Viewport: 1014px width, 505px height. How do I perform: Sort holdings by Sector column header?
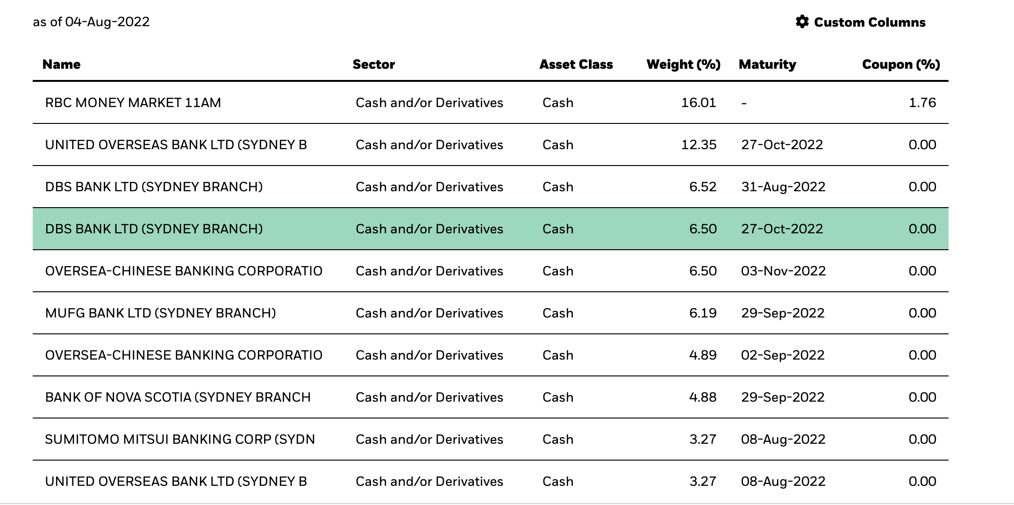pos(374,65)
